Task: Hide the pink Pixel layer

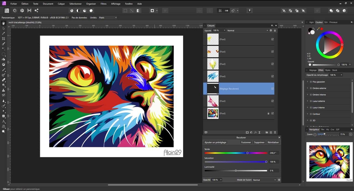Action: point(272,101)
